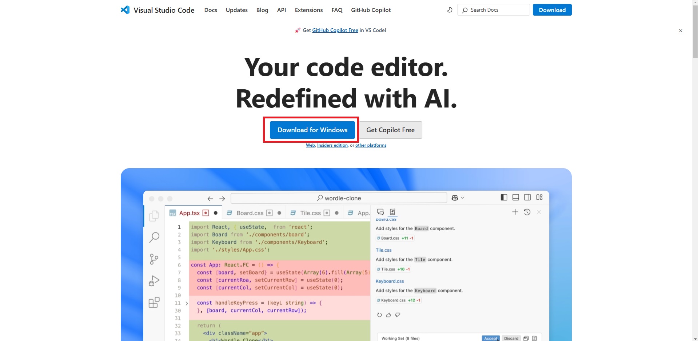Dismiss the Copilot announcement banner
The height and width of the screenshot is (341, 698).
pos(681,31)
